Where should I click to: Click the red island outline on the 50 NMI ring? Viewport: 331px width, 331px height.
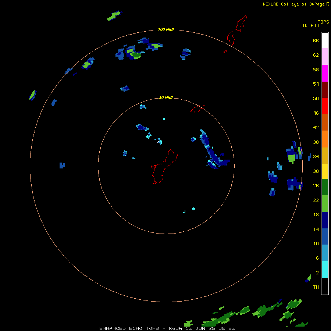(197, 108)
